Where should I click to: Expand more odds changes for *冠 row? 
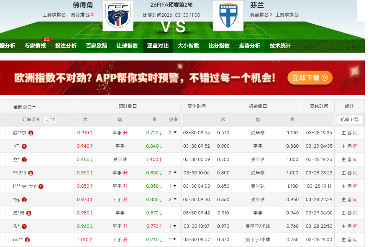point(173,199)
